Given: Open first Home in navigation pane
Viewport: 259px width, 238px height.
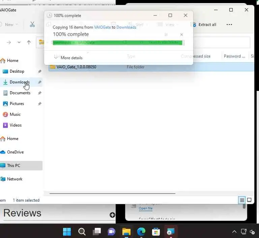Looking at the screenshot, I should pyautogui.click(x=12, y=61).
